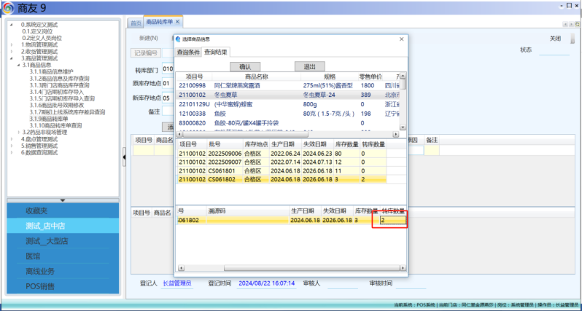This screenshot has width=582, height=311.
Task: Select batch row 2022509006
Action: [x=282, y=154]
